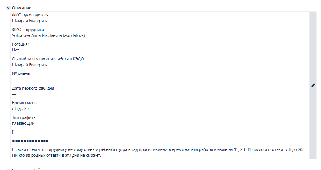Click the ФИО сотрудника label
321x170 pixels.
tap(28, 30)
